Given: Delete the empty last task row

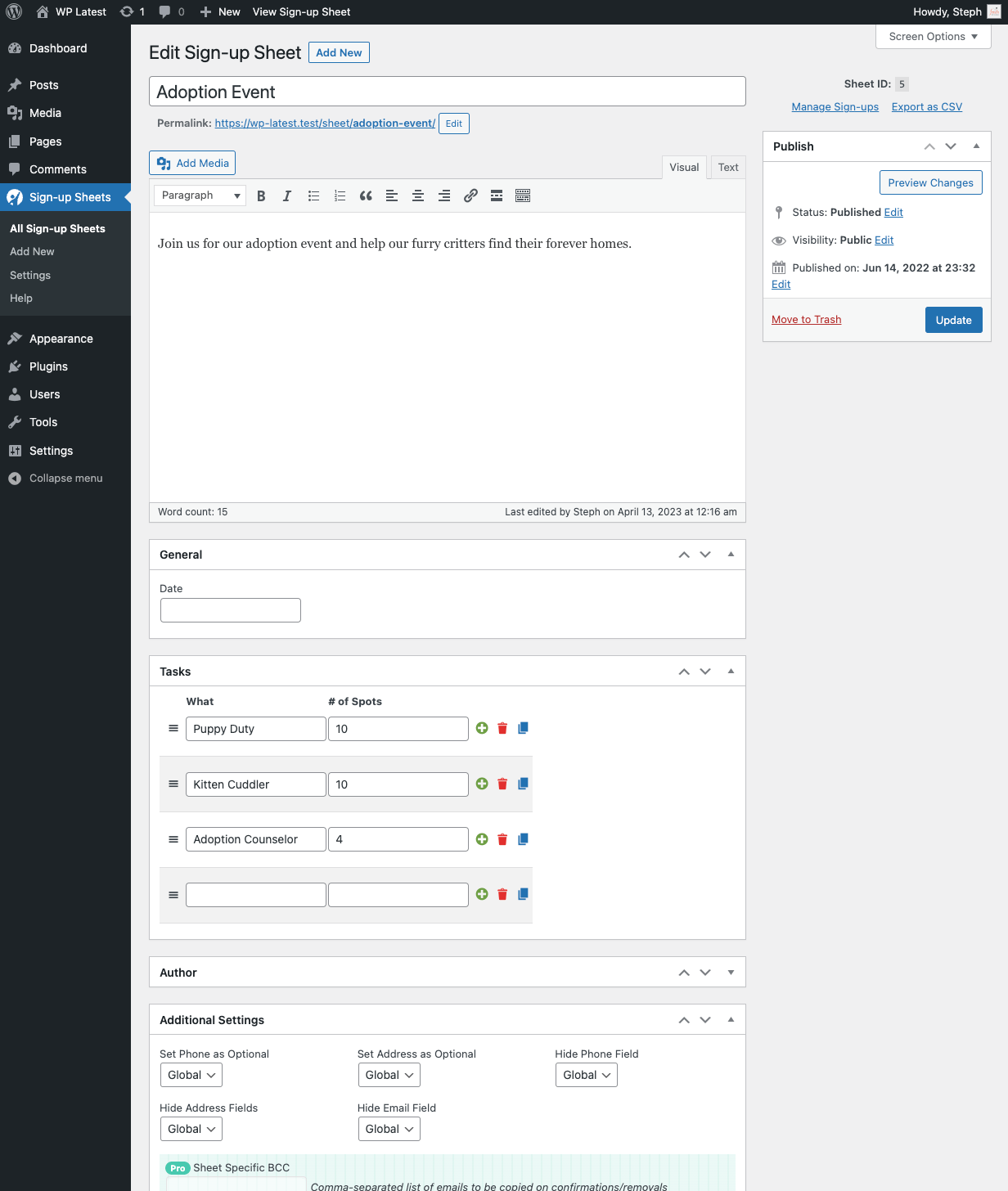Looking at the screenshot, I should [x=502, y=894].
